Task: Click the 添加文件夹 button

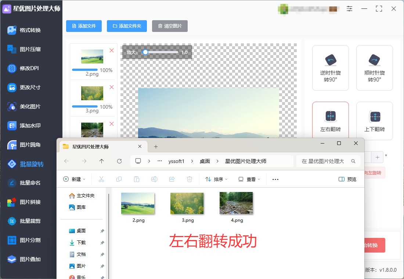Action: pos(127,26)
